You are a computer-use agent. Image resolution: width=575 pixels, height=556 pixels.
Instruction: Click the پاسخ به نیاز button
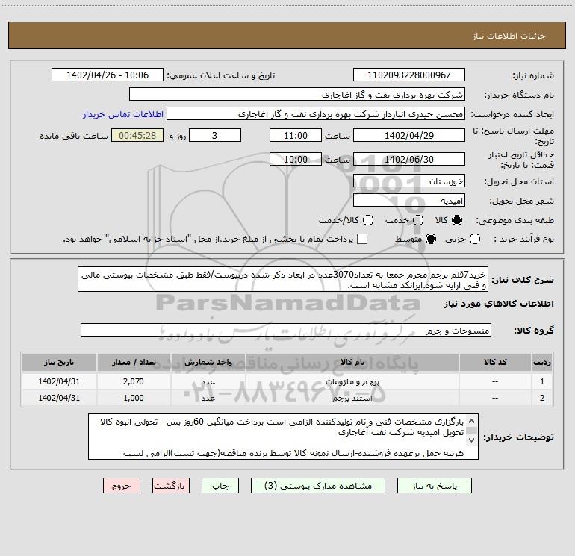click(434, 486)
